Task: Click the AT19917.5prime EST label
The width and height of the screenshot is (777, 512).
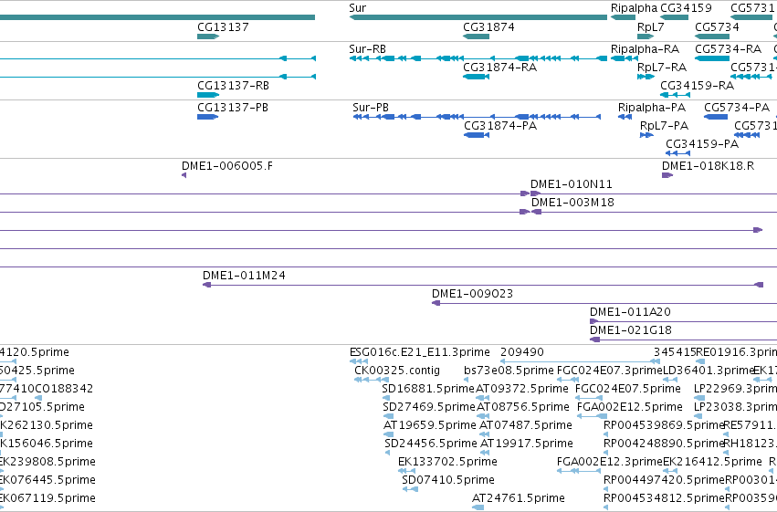Action: pyautogui.click(x=527, y=444)
